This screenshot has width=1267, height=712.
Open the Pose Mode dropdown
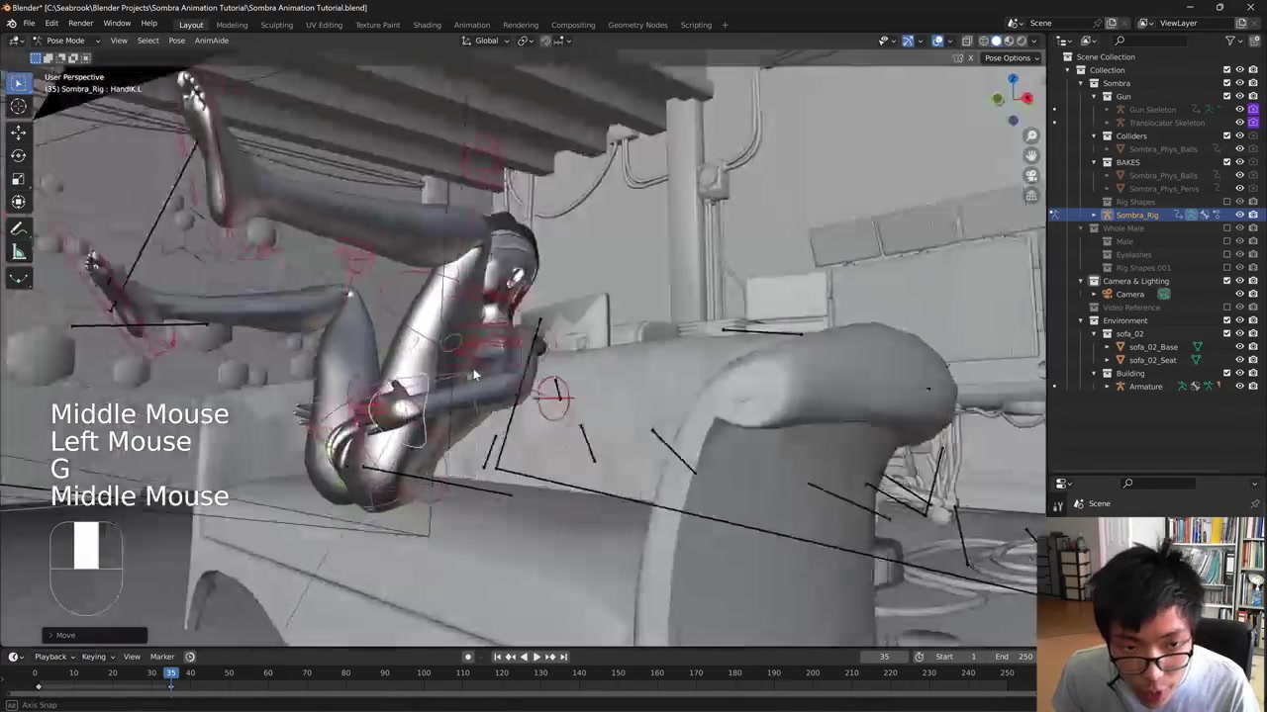(65, 41)
